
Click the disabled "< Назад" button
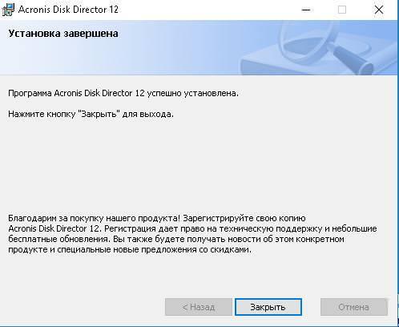pyautogui.click(x=199, y=307)
